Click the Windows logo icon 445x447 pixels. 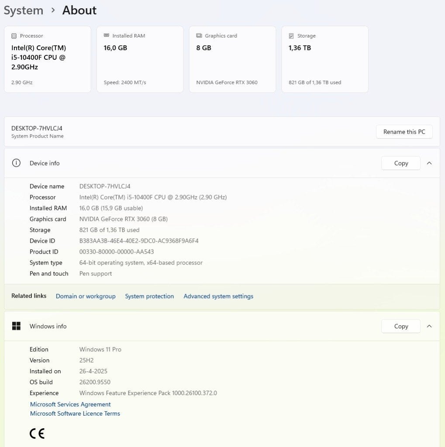click(x=16, y=326)
